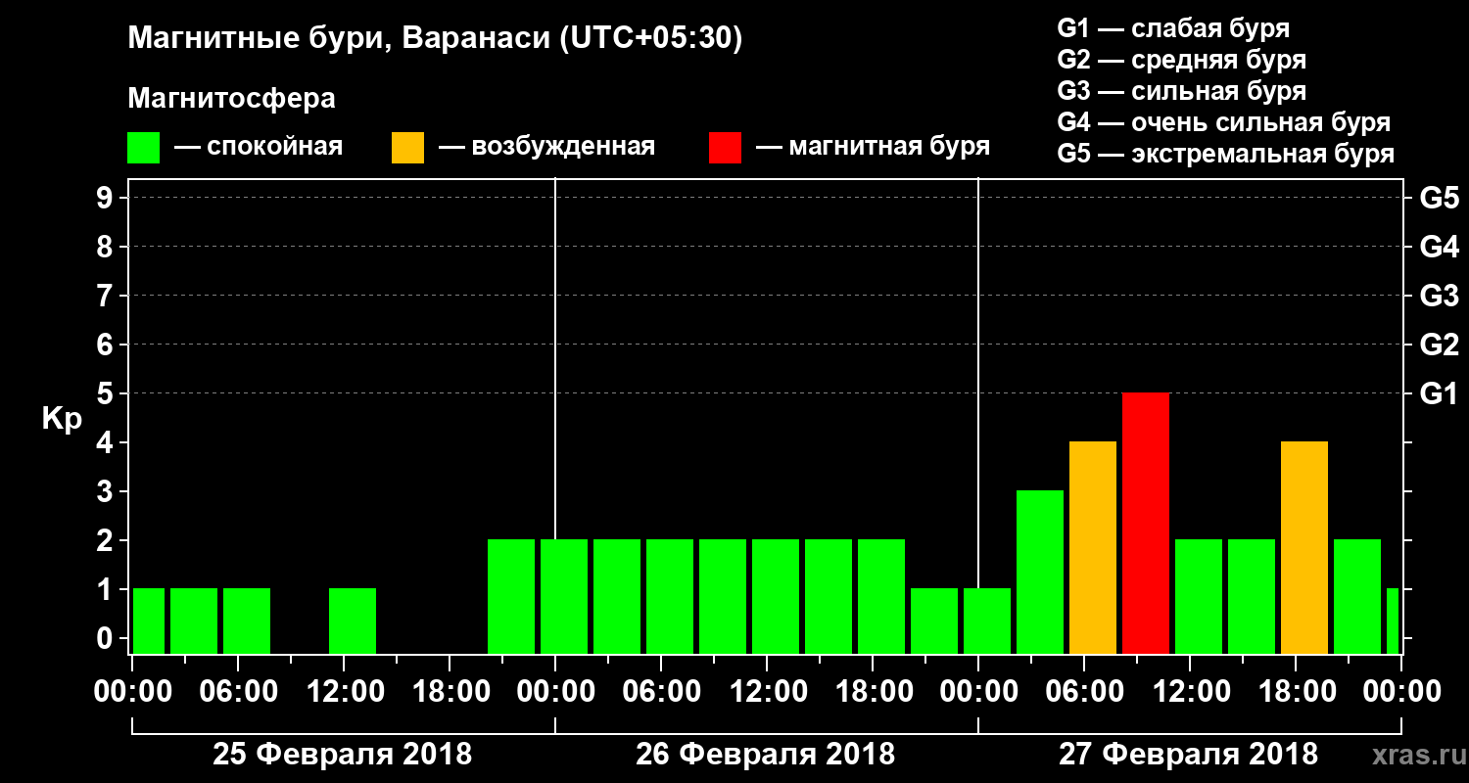The image size is (1469, 783).
Task: Click the '— магнитная буря' legend text
Action: coord(873,147)
